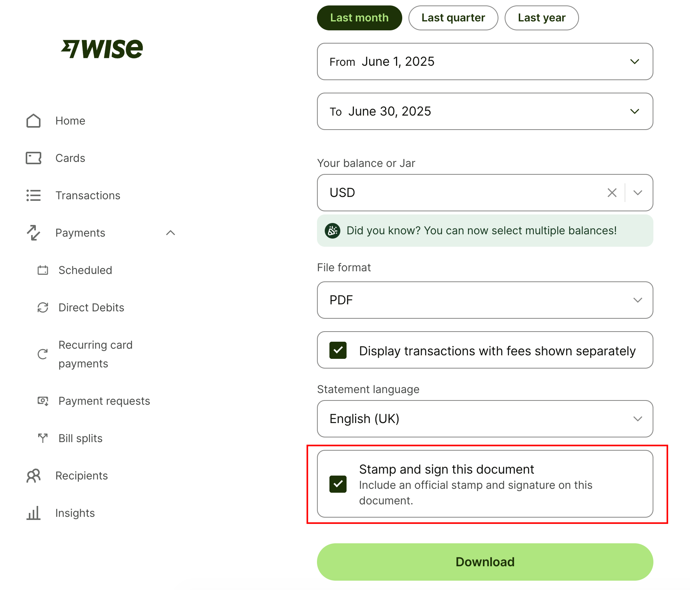Open Direct Debits
This screenshot has width=690, height=590.
[92, 307]
